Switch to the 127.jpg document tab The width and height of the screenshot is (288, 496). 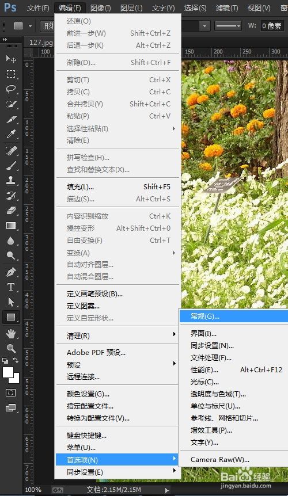tap(40, 43)
